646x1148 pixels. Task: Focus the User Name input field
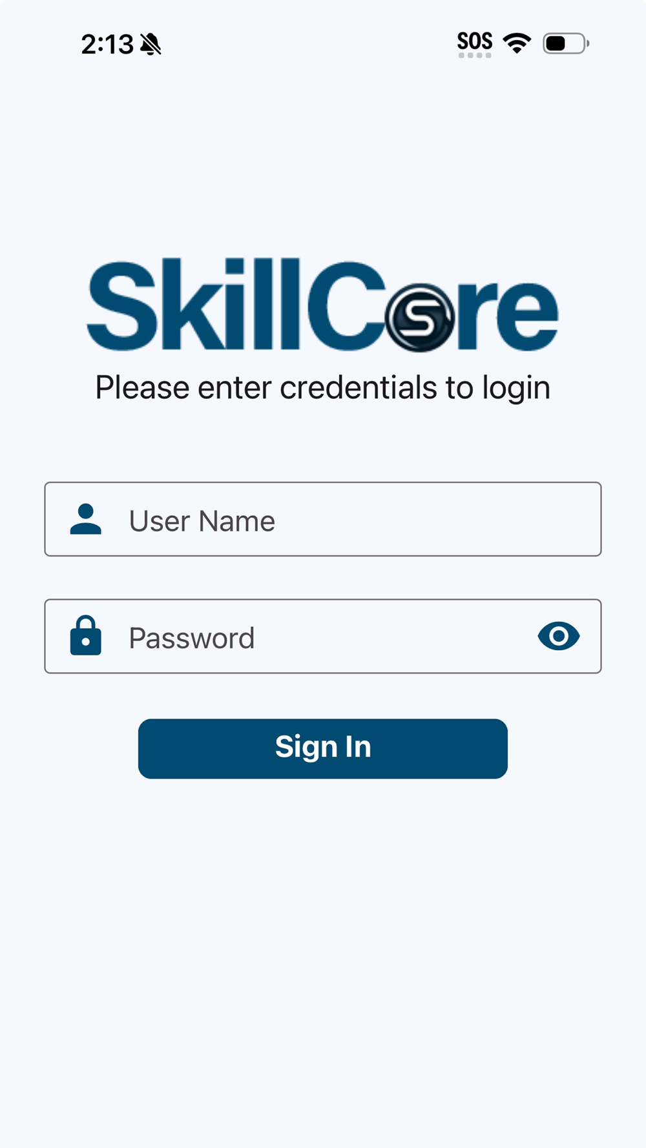click(323, 519)
